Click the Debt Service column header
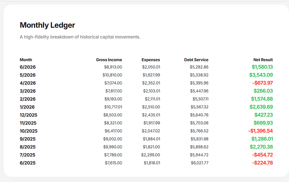This screenshot has height=182, width=289. [196, 60]
